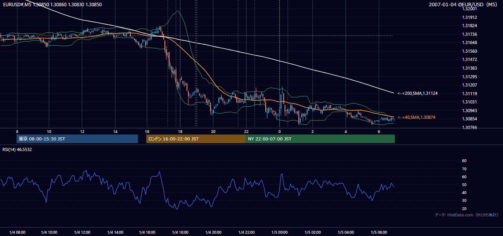
Task: Click the 1/4 08:00 time axis label
Action: pos(17,232)
